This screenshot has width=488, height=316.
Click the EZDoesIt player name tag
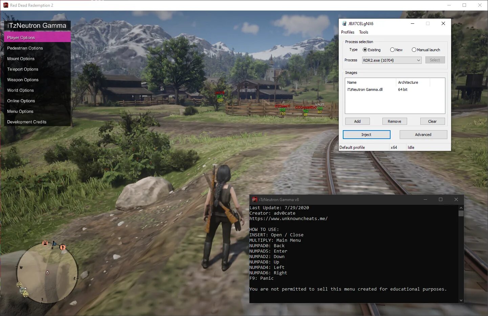click(283, 106)
